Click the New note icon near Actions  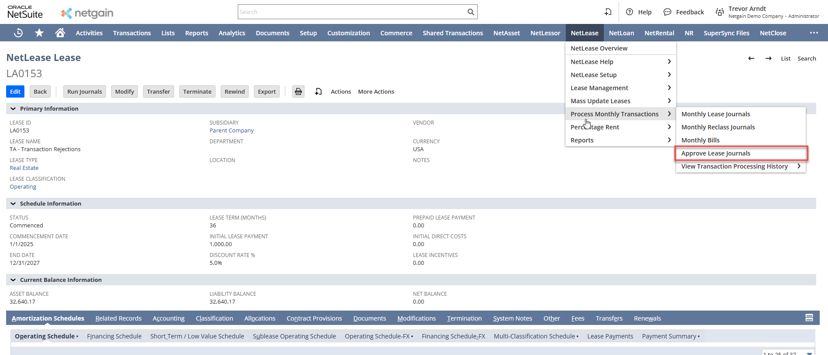(318, 91)
